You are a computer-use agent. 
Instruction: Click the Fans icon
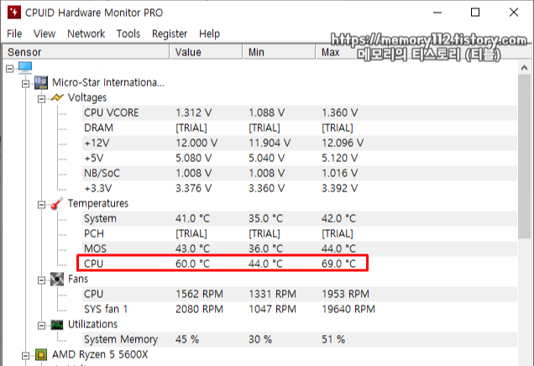point(57,280)
